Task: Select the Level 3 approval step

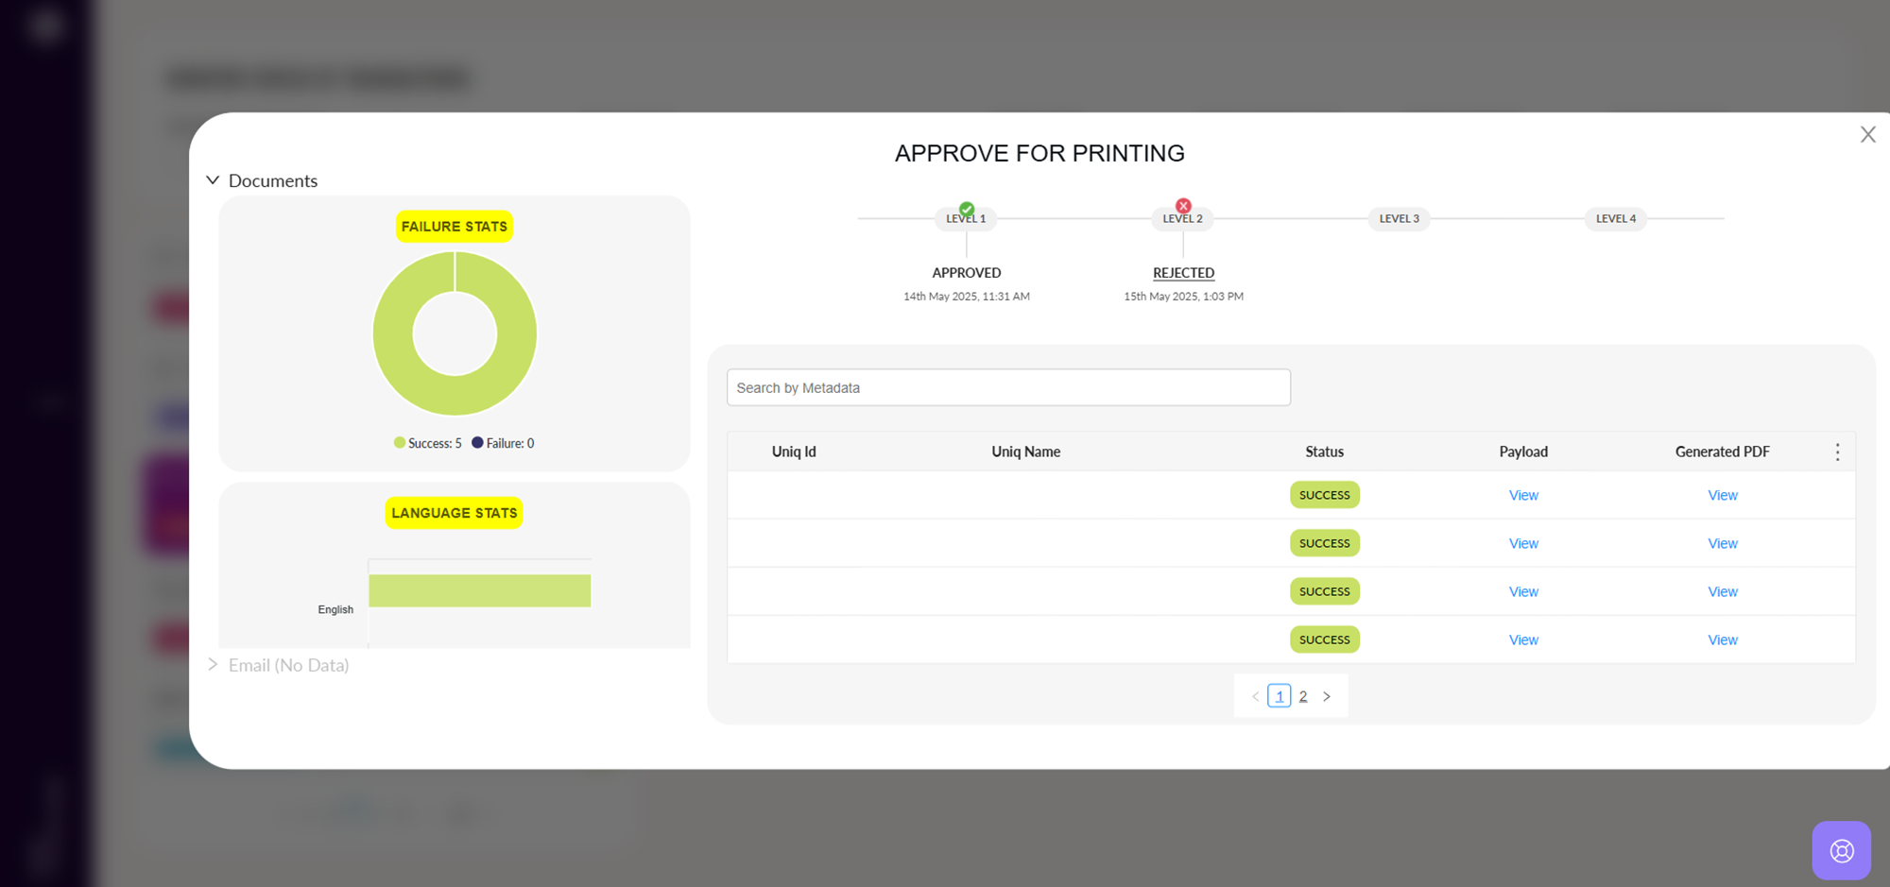Action: coord(1399,219)
